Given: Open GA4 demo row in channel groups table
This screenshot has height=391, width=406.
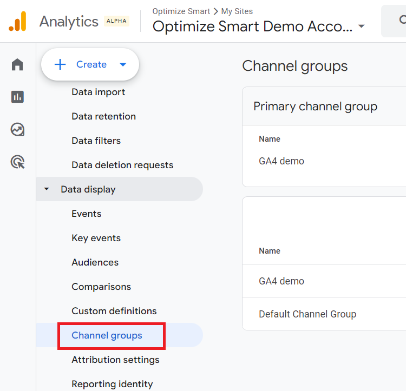Looking at the screenshot, I should click(x=324, y=281).
